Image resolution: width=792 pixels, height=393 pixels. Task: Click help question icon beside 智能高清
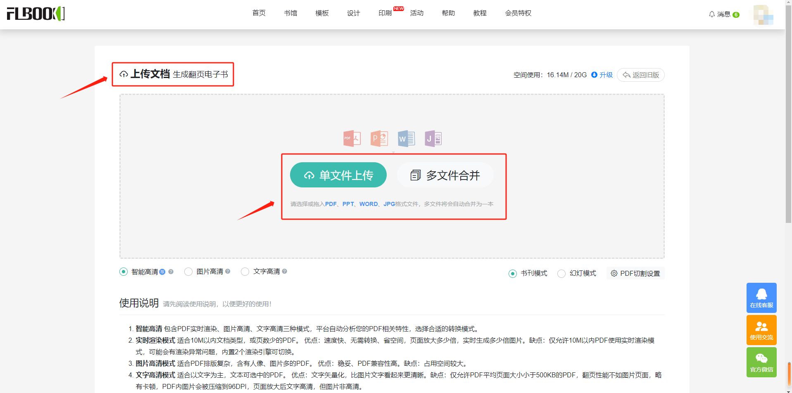(x=171, y=272)
